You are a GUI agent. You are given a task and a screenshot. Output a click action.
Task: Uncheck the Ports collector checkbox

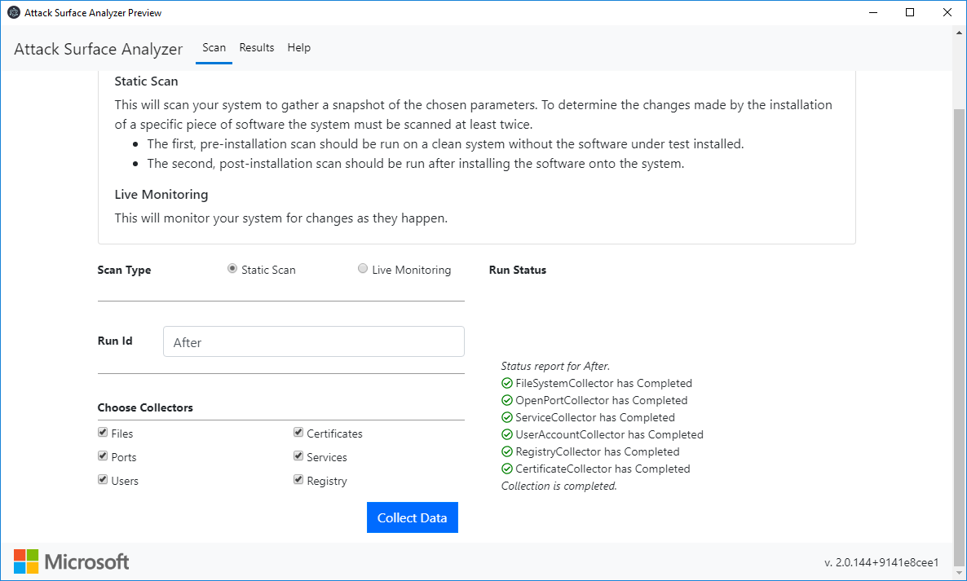pos(103,456)
